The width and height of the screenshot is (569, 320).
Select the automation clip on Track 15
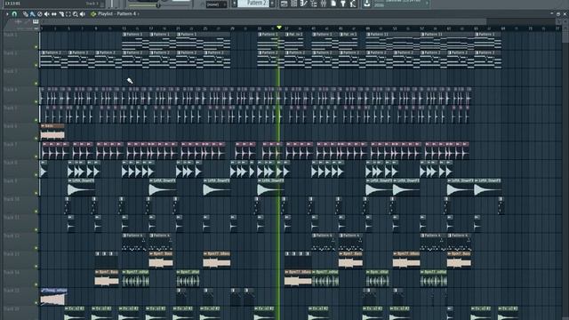(x=53, y=296)
